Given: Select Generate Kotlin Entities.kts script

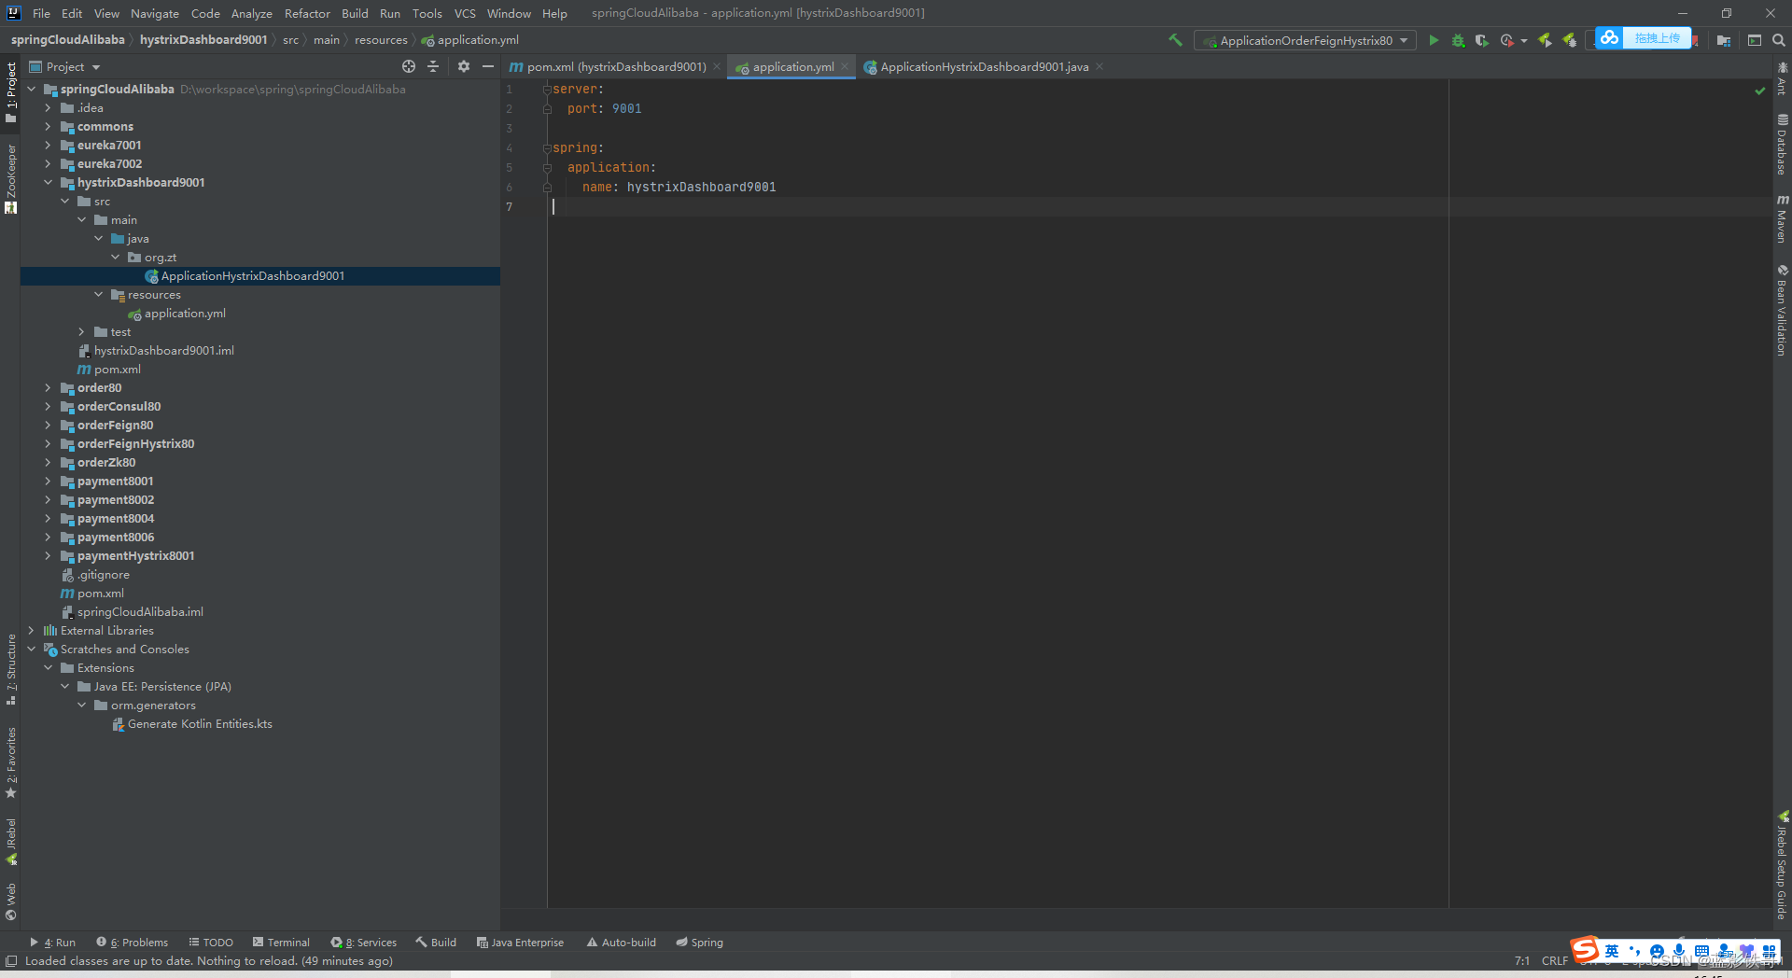Looking at the screenshot, I should pos(200,724).
